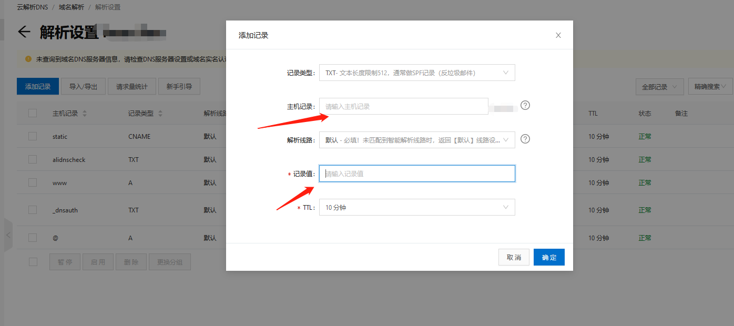Expand the 全部记录 filter dropdown
The height and width of the screenshot is (326, 734).
tap(659, 87)
